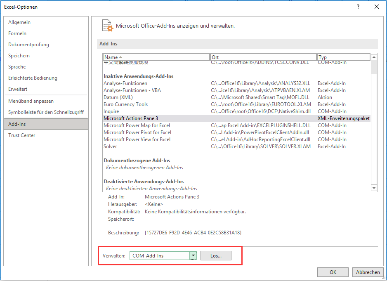Click the XML-Erweiterungspaket type cell
This screenshot has width=387, height=281.
pyautogui.click(x=344, y=118)
